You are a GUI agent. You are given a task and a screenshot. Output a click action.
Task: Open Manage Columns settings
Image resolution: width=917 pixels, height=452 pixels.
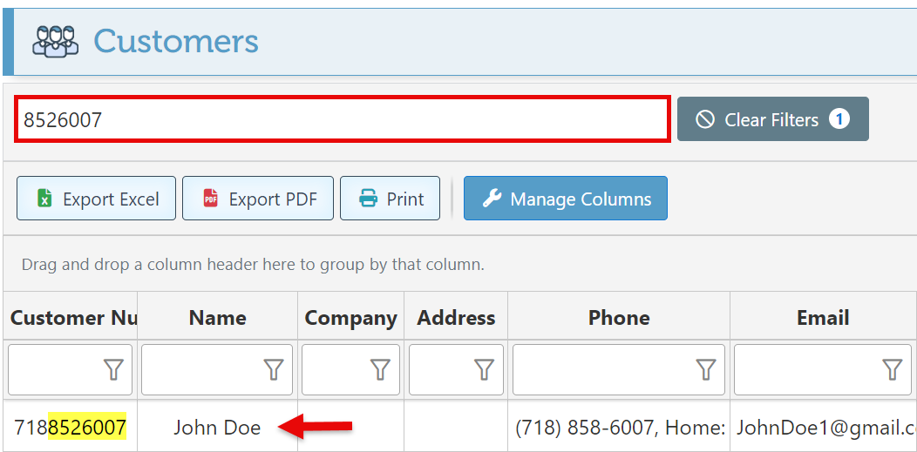[x=566, y=199]
